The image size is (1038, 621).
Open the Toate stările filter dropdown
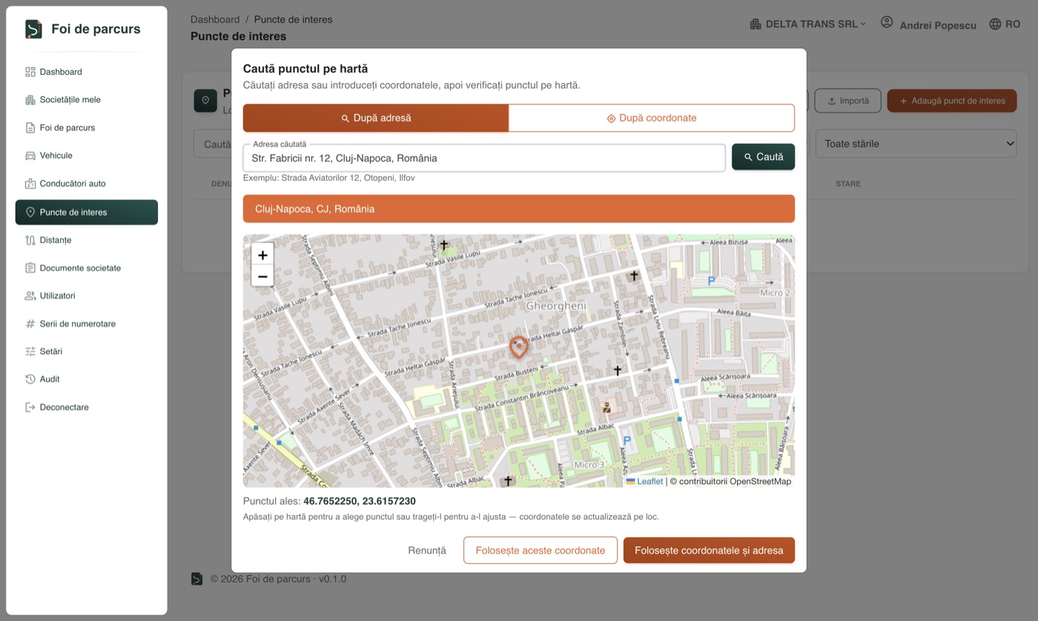pyautogui.click(x=916, y=144)
